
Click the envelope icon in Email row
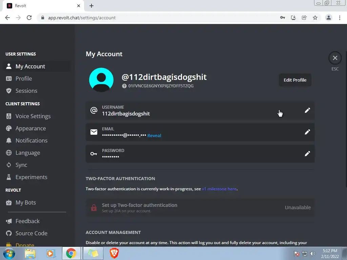[94, 132]
